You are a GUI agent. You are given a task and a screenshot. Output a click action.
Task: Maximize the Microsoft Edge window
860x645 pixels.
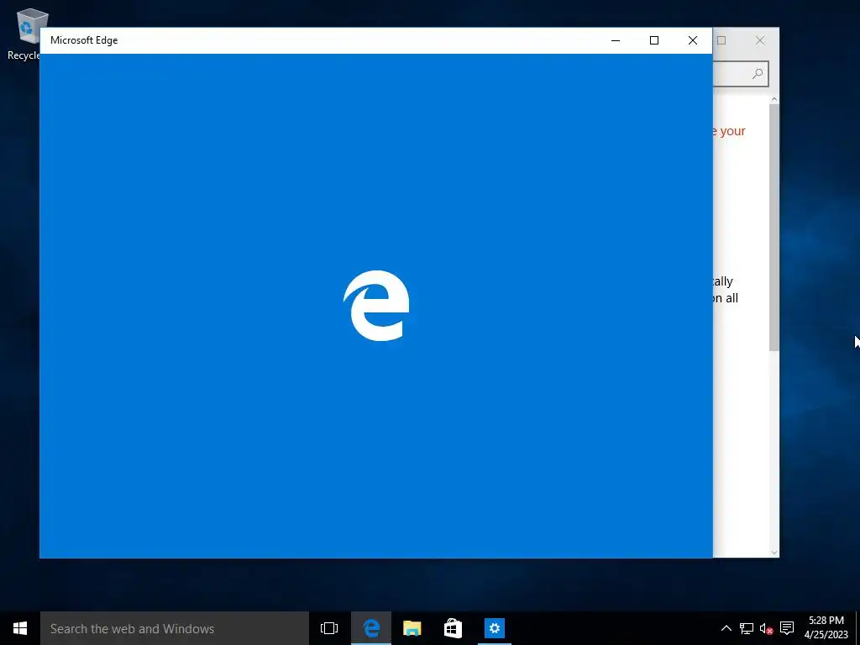653,40
